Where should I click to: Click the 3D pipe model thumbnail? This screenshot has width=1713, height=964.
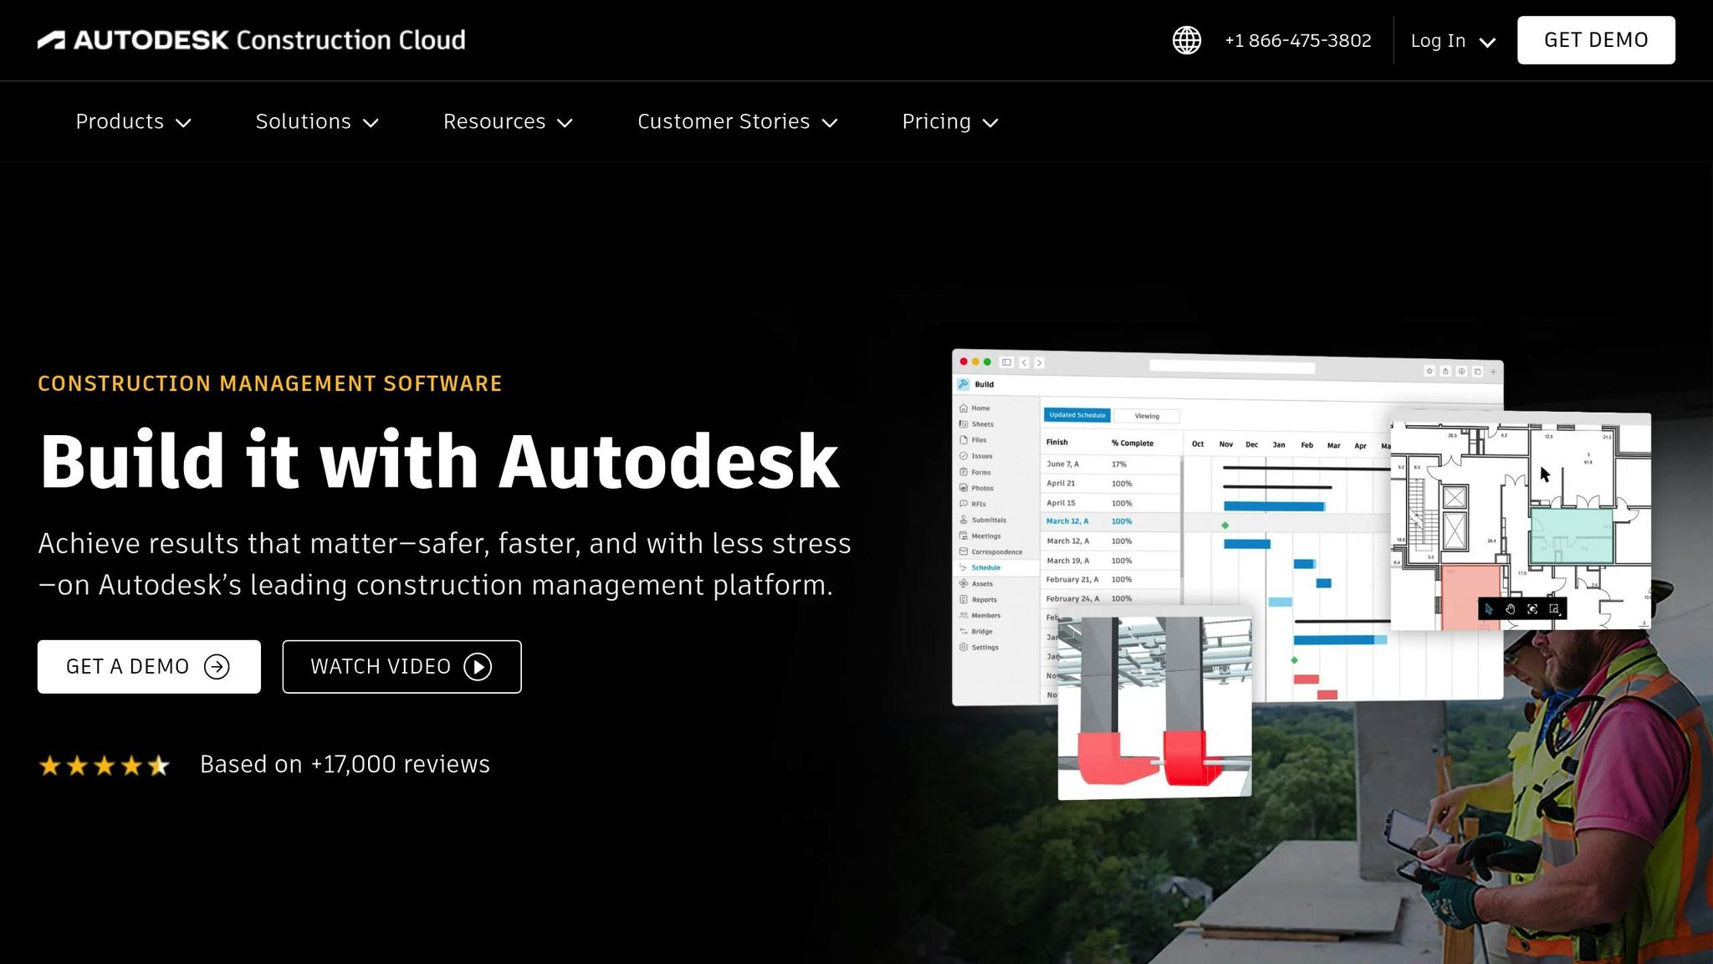pos(1155,708)
